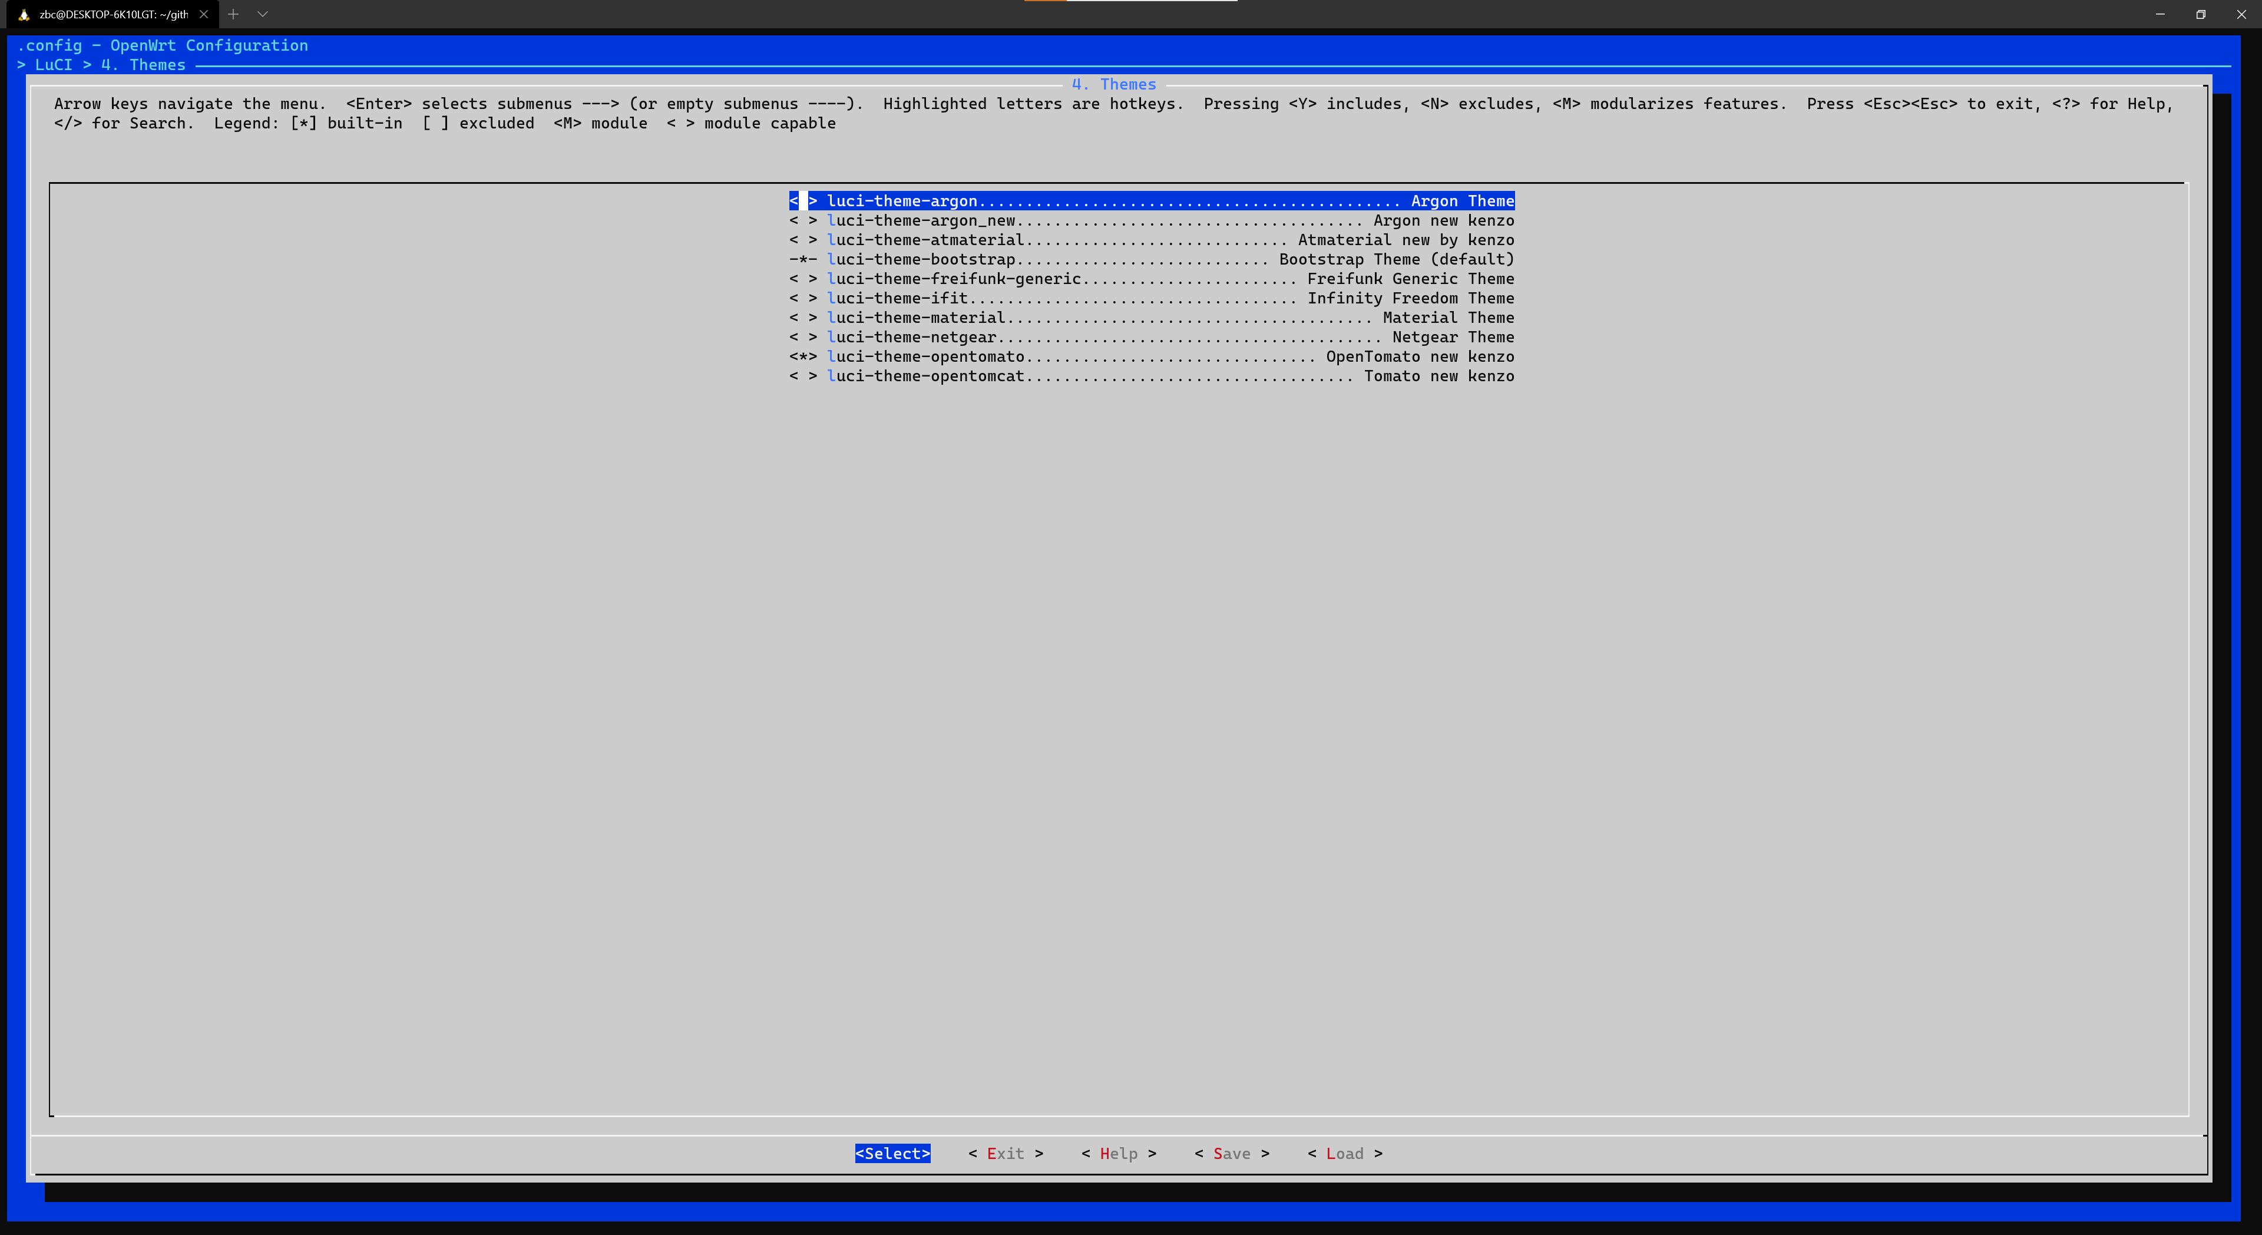Click the Linux penguin tab icon

click(24, 14)
